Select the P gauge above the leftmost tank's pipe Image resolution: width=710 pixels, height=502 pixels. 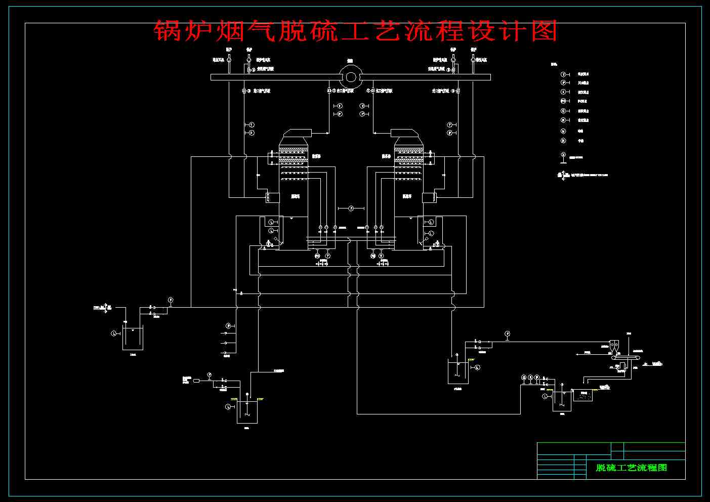(x=171, y=300)
